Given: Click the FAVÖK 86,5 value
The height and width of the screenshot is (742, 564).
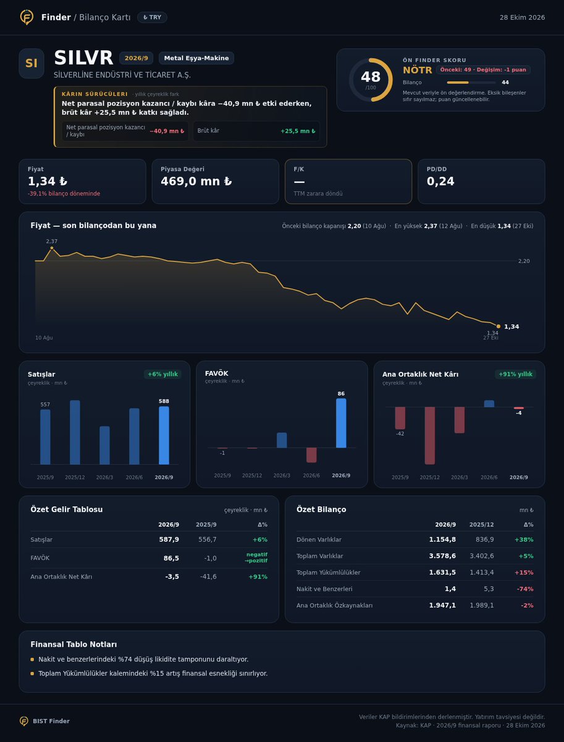Looking at the screenshot, I should coord(171,558).
